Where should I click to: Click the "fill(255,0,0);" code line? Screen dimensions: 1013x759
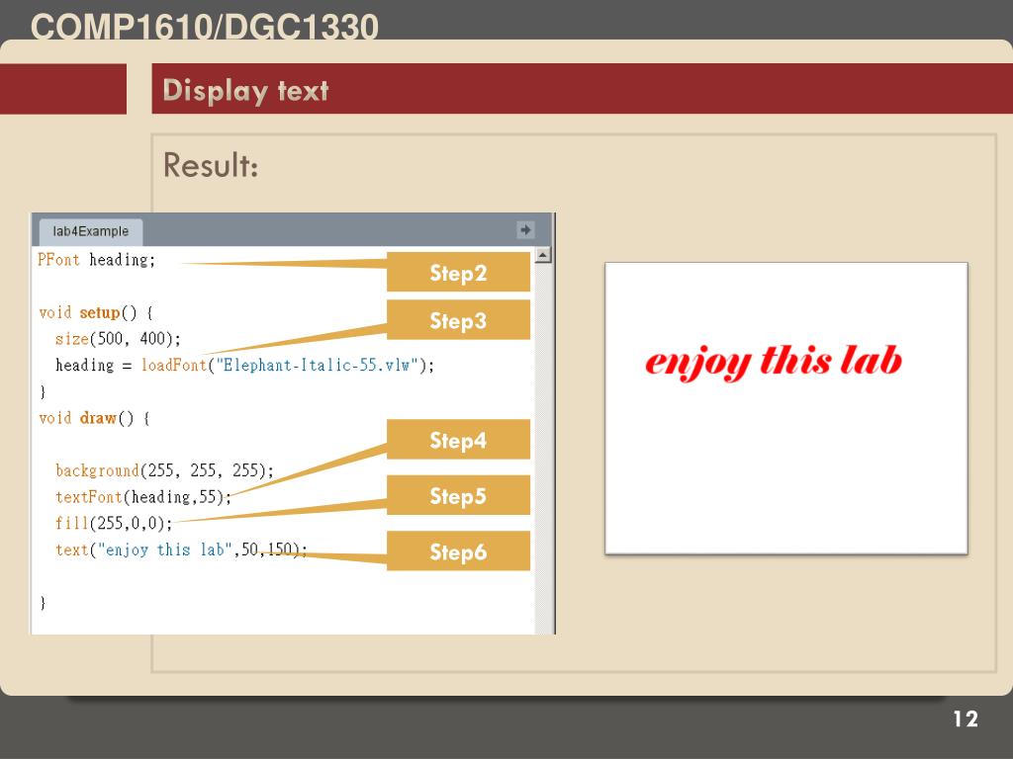click(114, 524)
